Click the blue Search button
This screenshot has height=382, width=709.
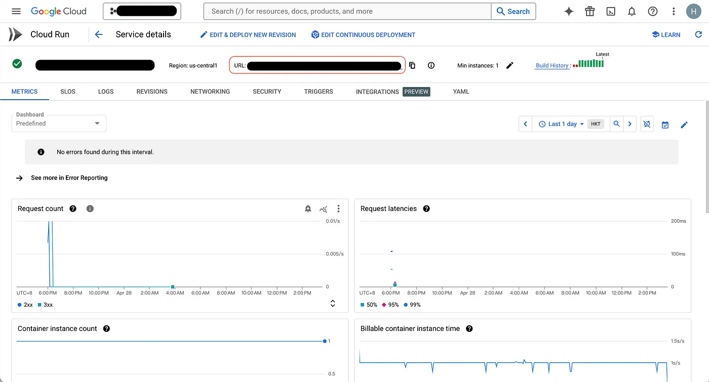tap(514, 11)
